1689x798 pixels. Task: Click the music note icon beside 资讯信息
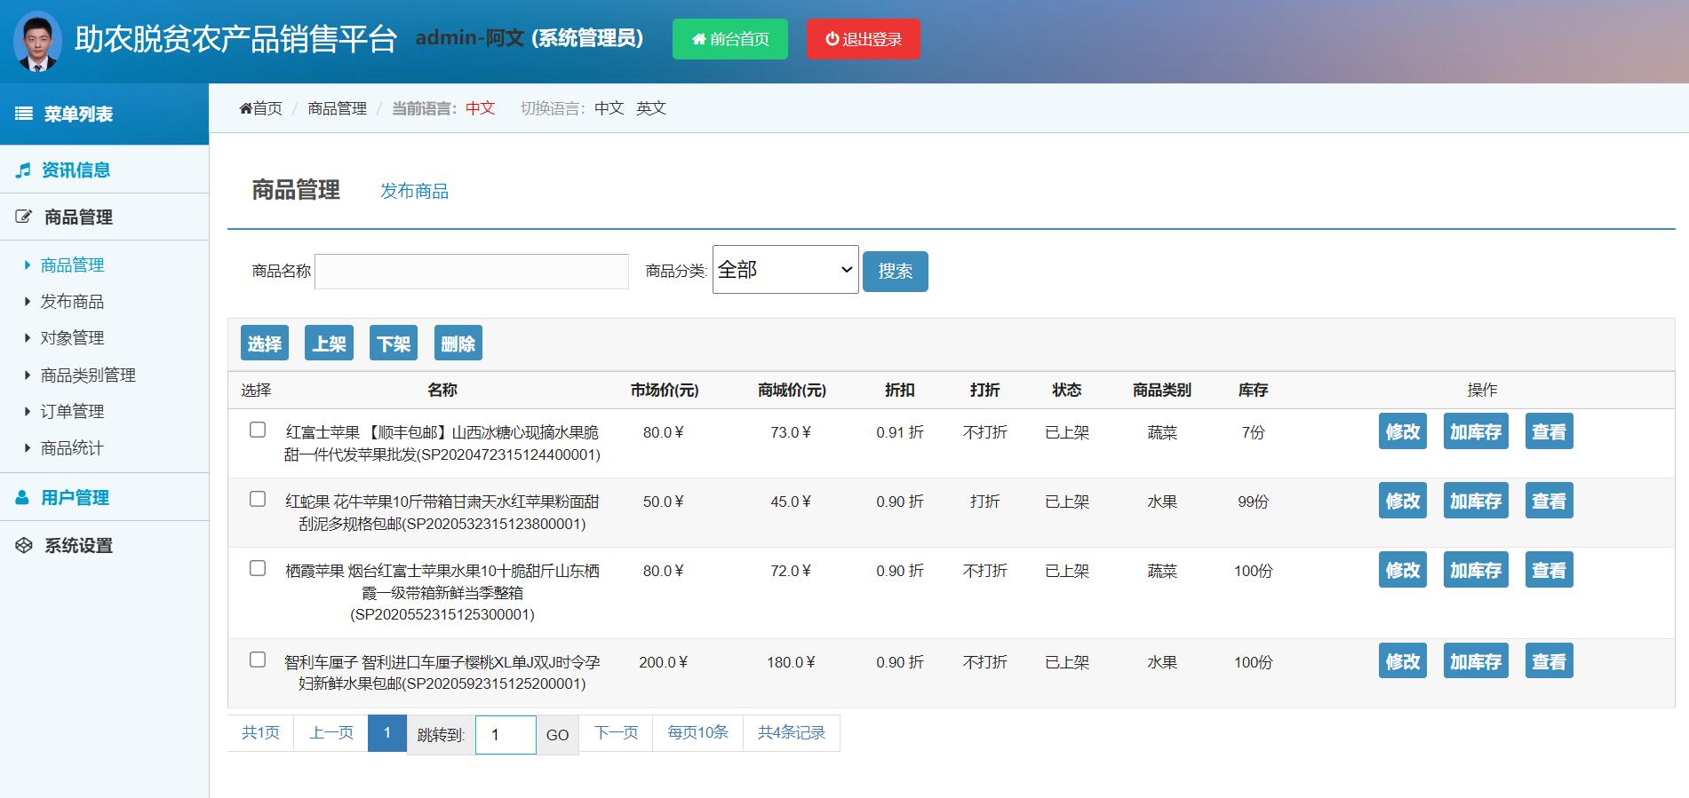(x=23, y=170)
